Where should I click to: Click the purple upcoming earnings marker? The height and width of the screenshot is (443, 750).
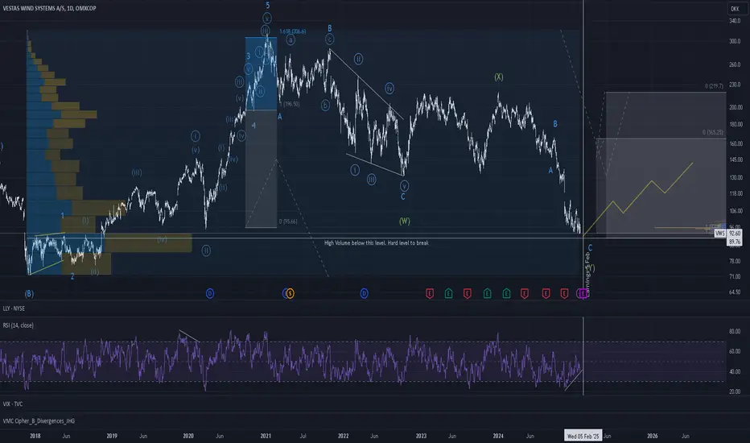(x=583, y=293)
